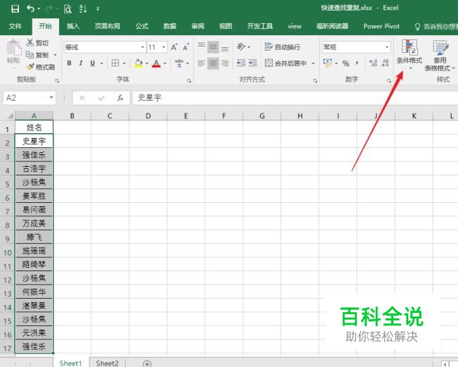Image resolution: width=458 pixels, height=367 pixels.
Task: Open the 文件 menu
Action: (16, 26)
